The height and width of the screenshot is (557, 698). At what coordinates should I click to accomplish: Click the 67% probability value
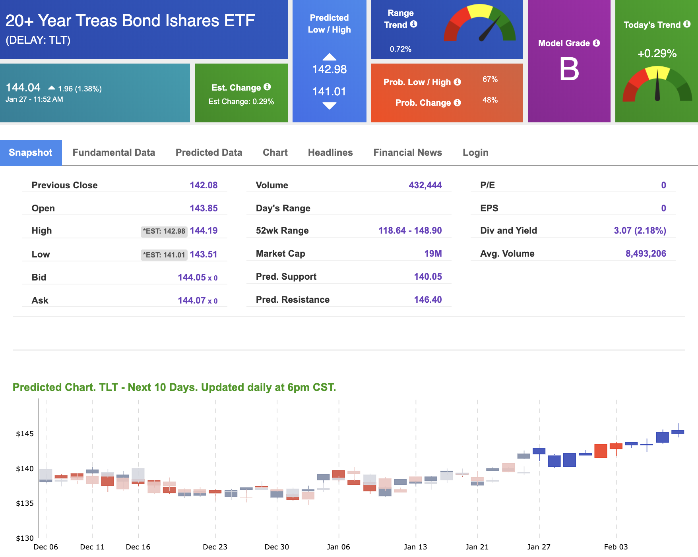(x=490, y=79)
